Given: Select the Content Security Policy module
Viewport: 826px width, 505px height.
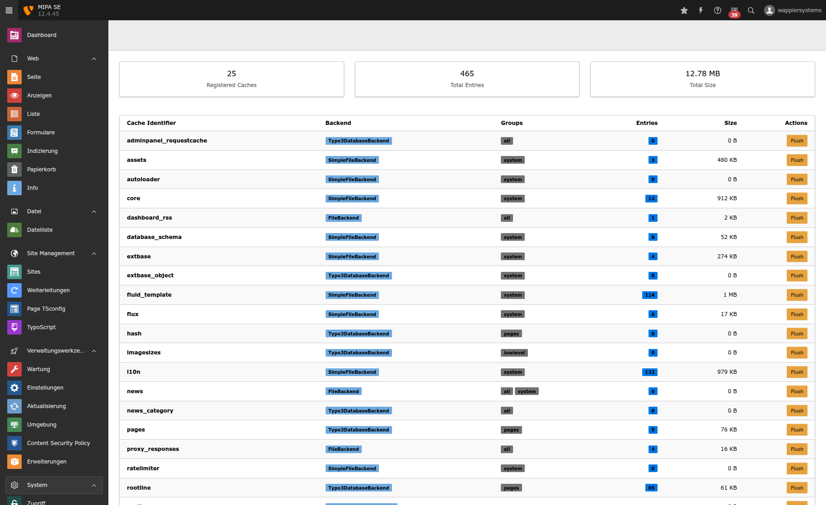Looking at the screenshot, I should [x=58, y=443].
